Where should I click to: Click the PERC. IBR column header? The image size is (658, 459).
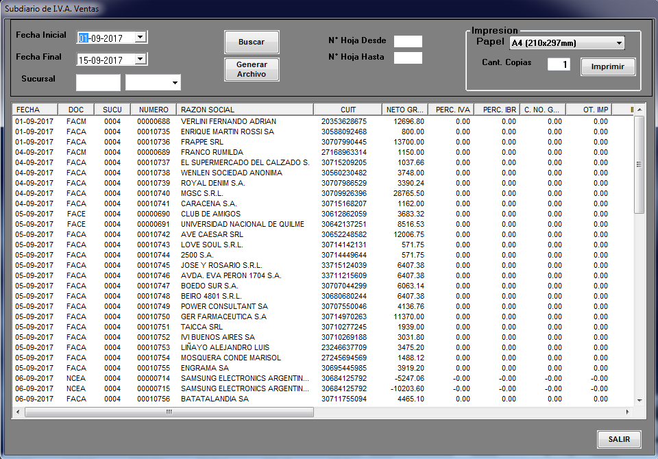point(498,110)
